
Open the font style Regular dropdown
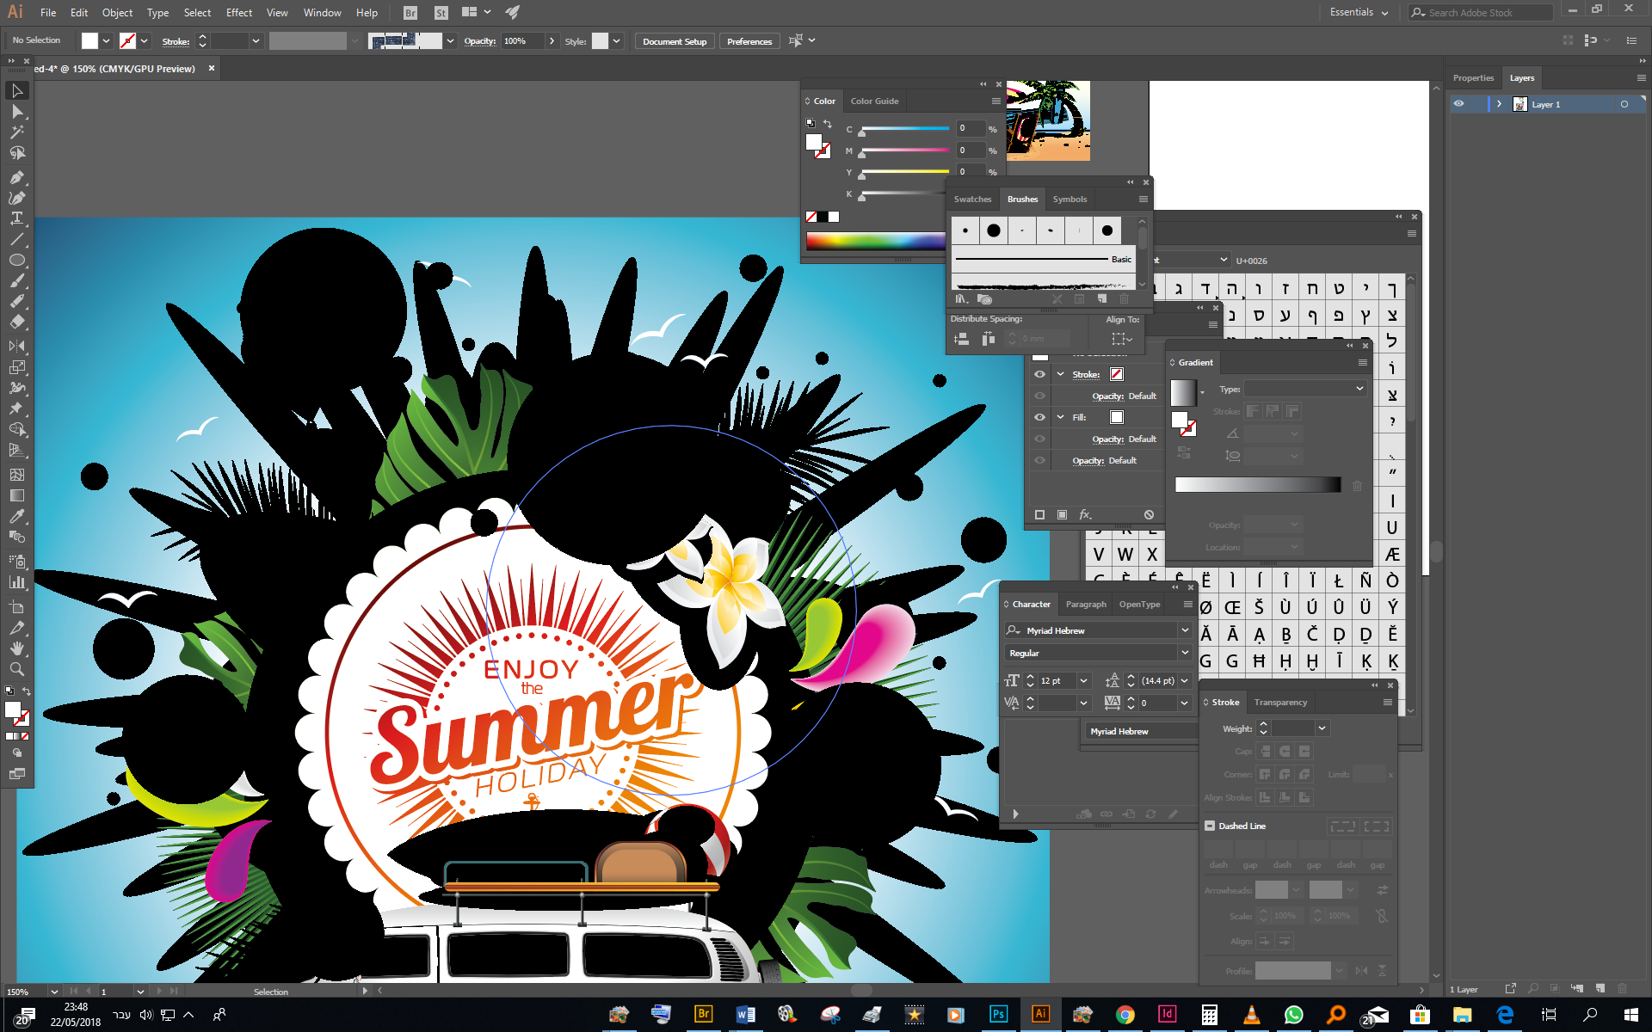1185,653
